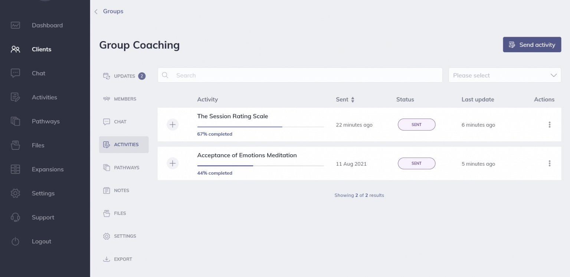Open the group's Notes tab

point(121,190)
